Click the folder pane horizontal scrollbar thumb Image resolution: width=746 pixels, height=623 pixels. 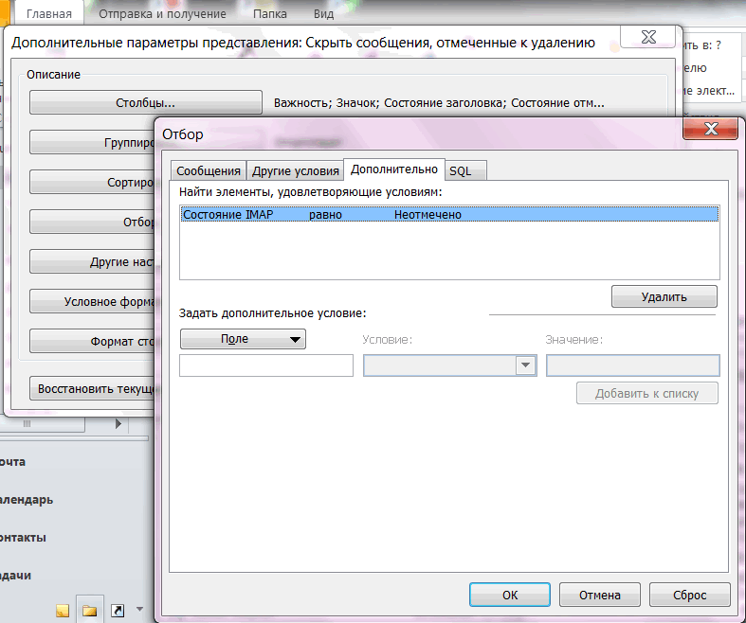tap(43, 424)
